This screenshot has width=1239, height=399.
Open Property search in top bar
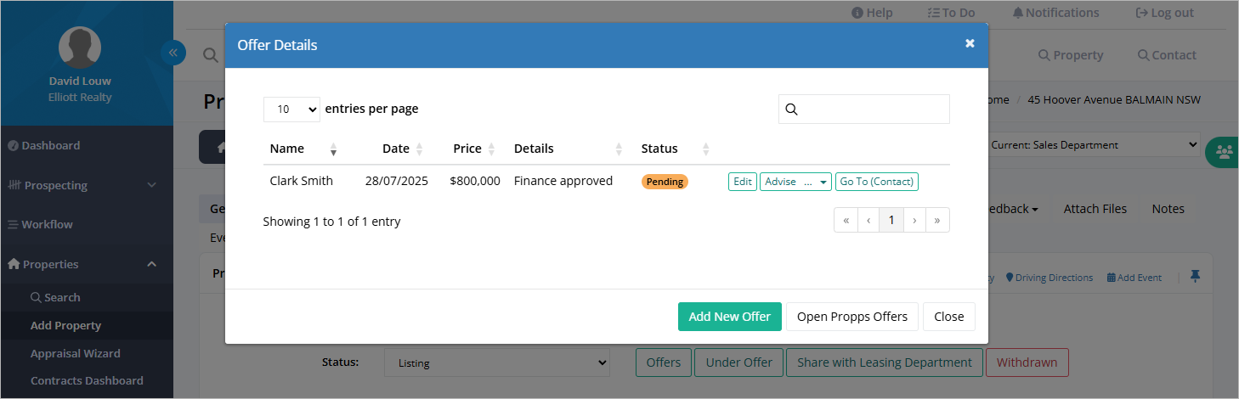(1071, 55)
